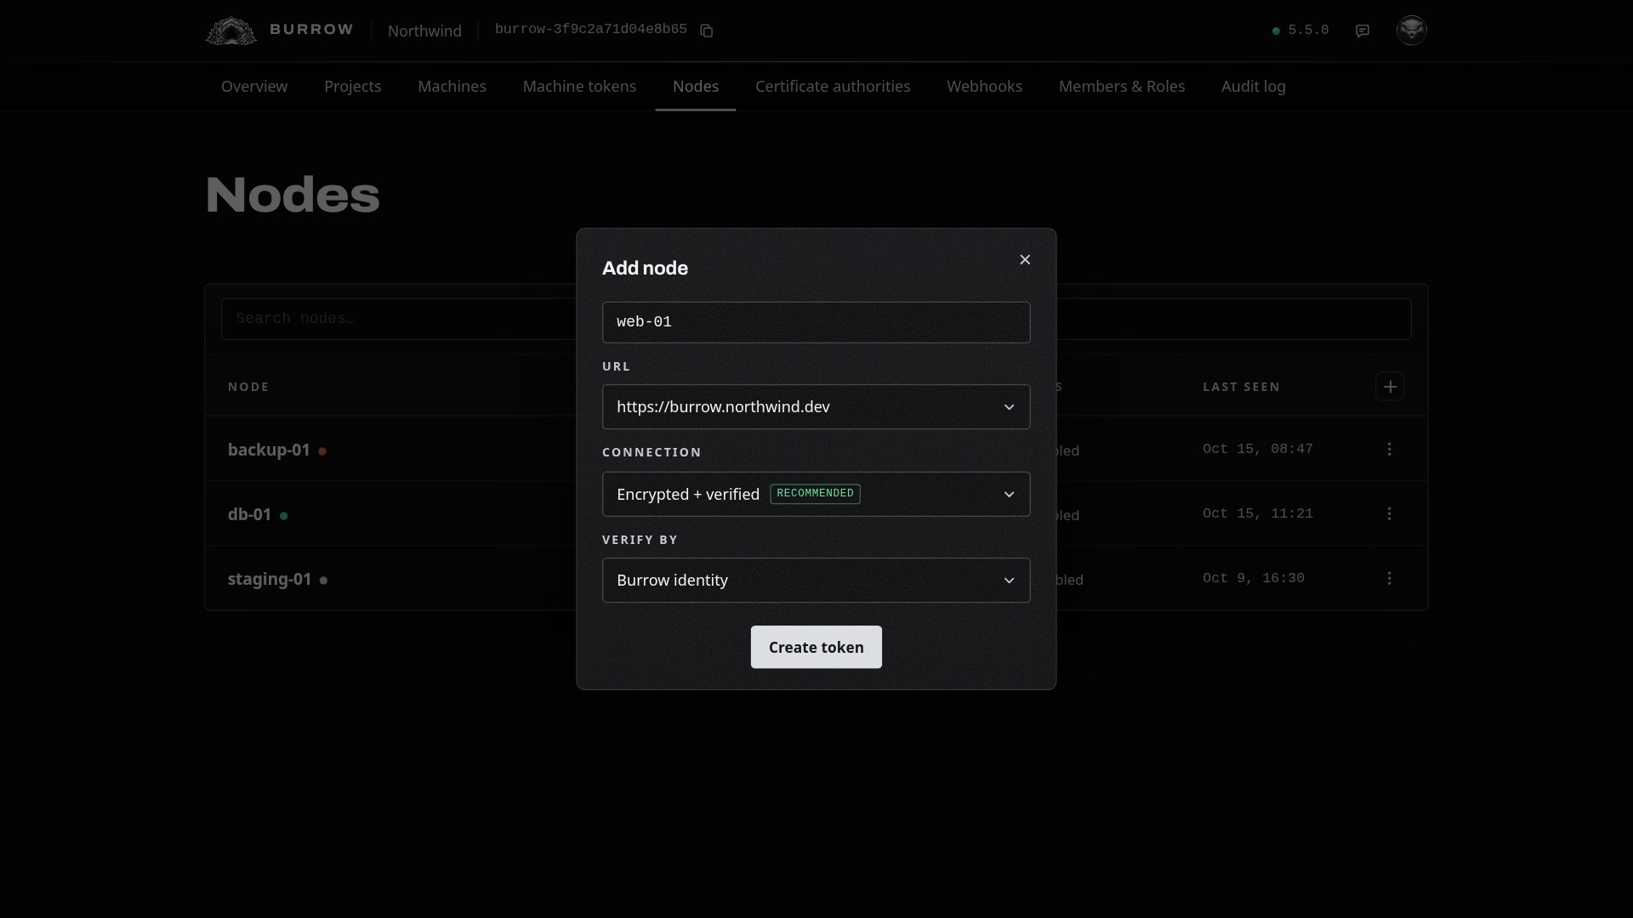Open the feedback chat icon

pyautogui.click(x=1363, y=31)
